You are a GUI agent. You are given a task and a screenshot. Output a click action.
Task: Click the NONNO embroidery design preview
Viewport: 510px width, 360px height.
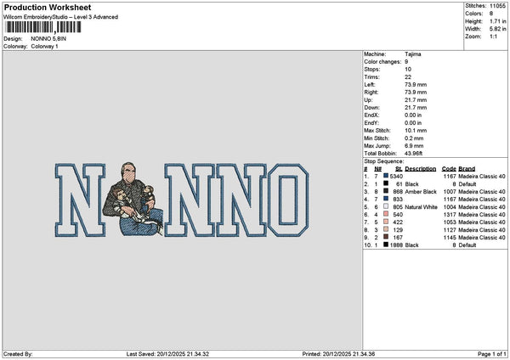(182, 200)
